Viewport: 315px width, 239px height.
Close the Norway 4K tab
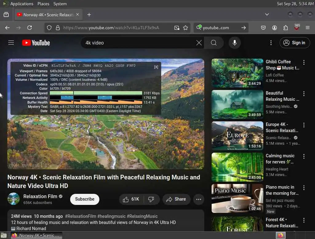coord(78,14)
